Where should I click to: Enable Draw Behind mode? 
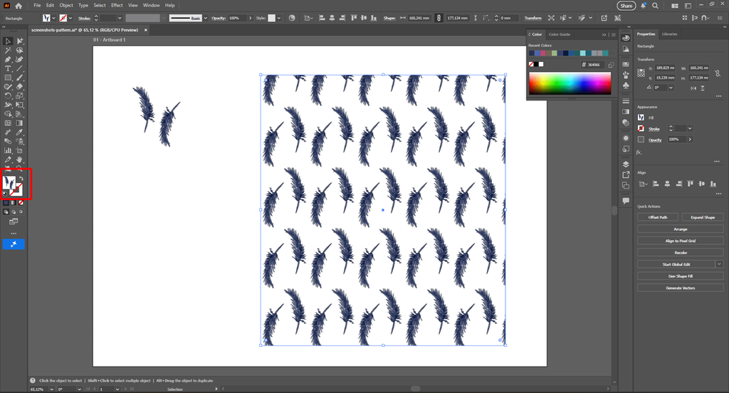[14, 212]
